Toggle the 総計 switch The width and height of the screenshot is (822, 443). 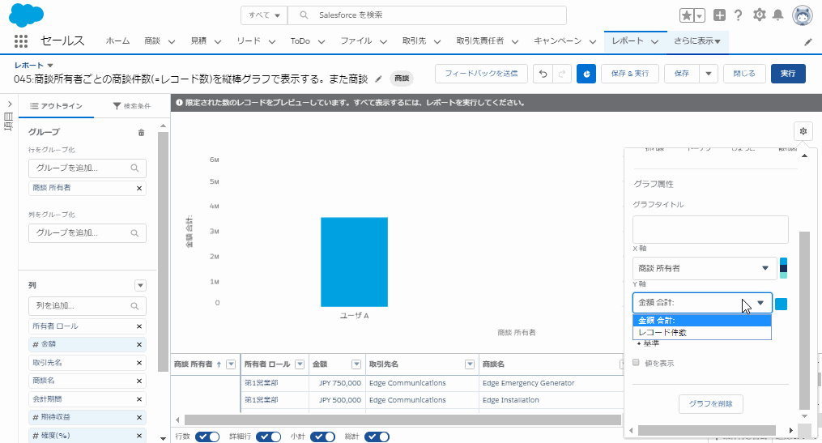pos(377,437)
